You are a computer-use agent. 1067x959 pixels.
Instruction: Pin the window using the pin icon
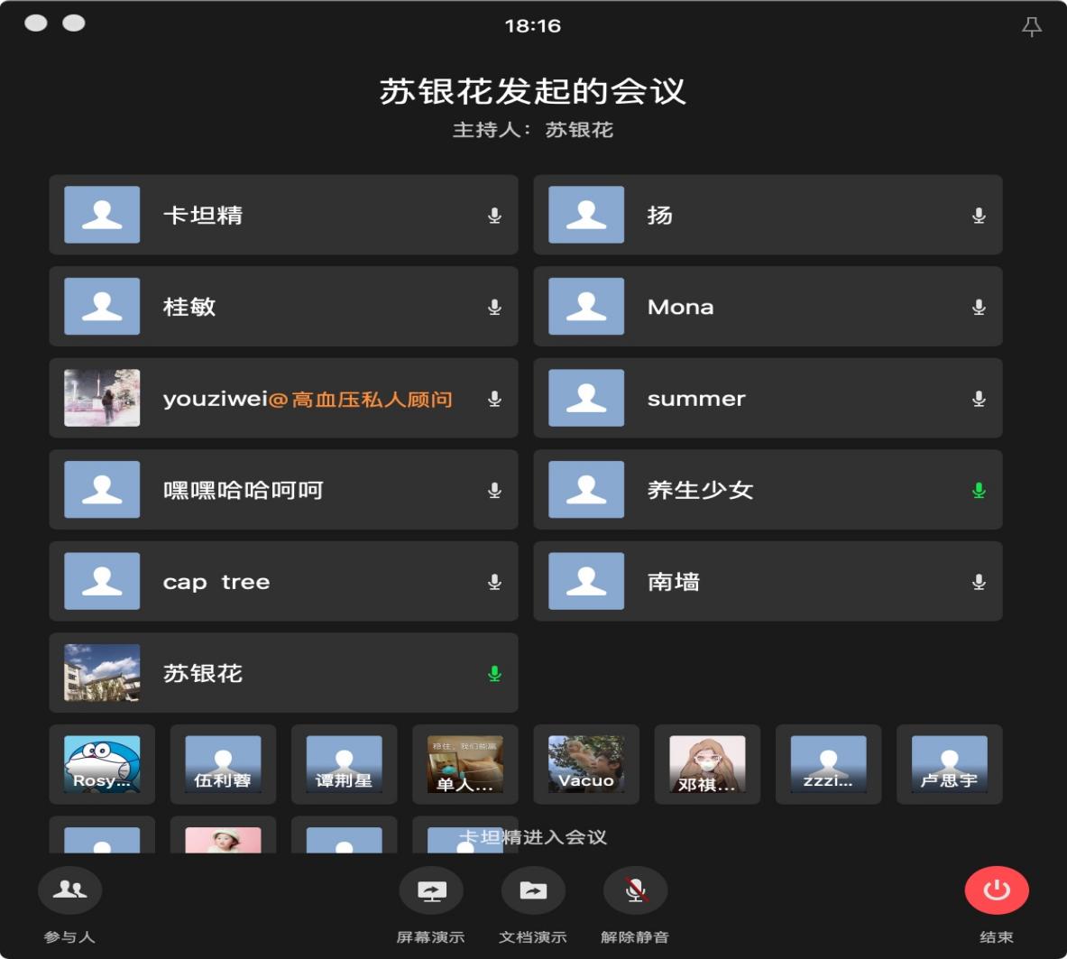(1031, 27)
